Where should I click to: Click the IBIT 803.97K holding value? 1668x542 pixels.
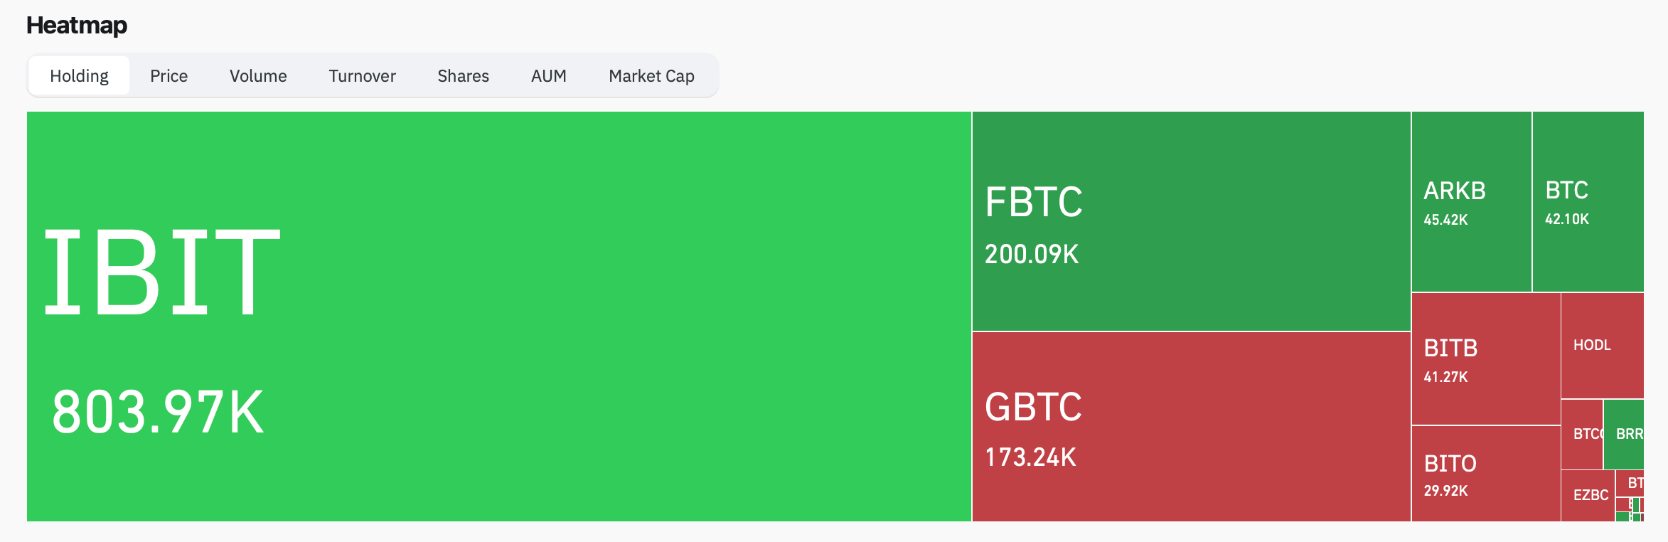[x=158, y=413]
